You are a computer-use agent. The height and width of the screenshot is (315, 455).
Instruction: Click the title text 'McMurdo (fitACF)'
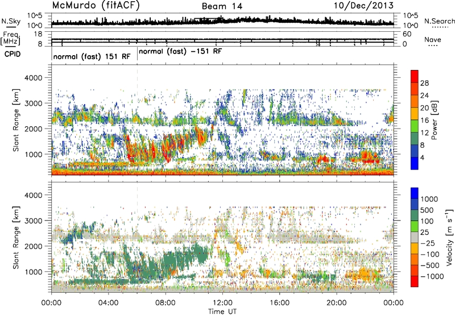96,6
